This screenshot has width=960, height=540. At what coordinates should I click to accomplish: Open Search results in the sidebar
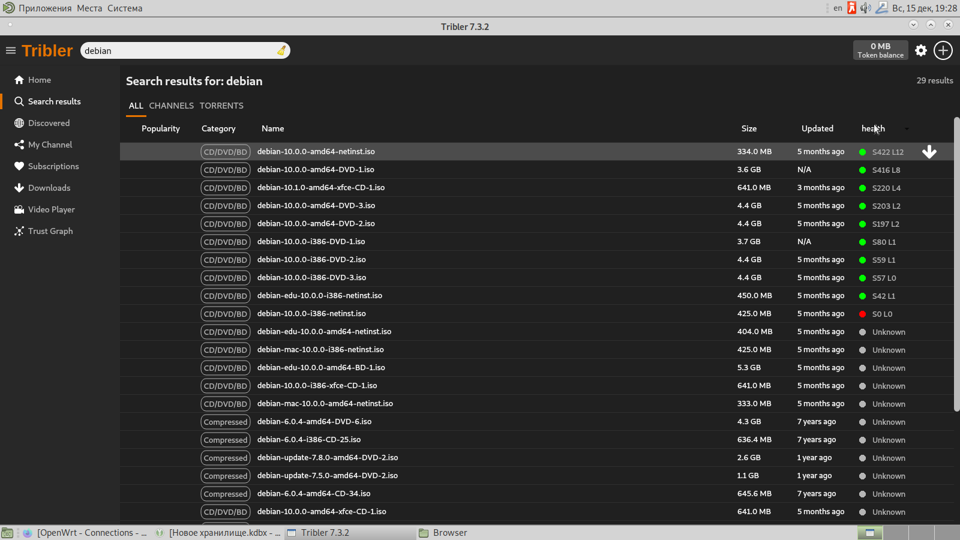pos(47,101)
